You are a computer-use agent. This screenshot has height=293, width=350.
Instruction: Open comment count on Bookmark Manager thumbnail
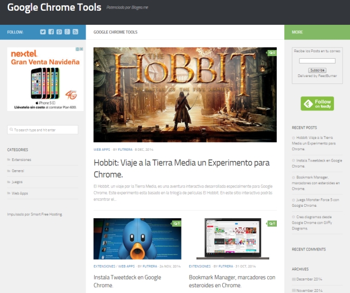[272, 223]
